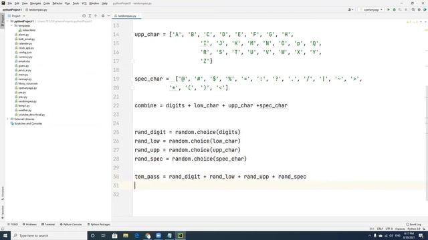Collapse the pythonProject1 root folder
428x240 pixels.
[8, 21]
